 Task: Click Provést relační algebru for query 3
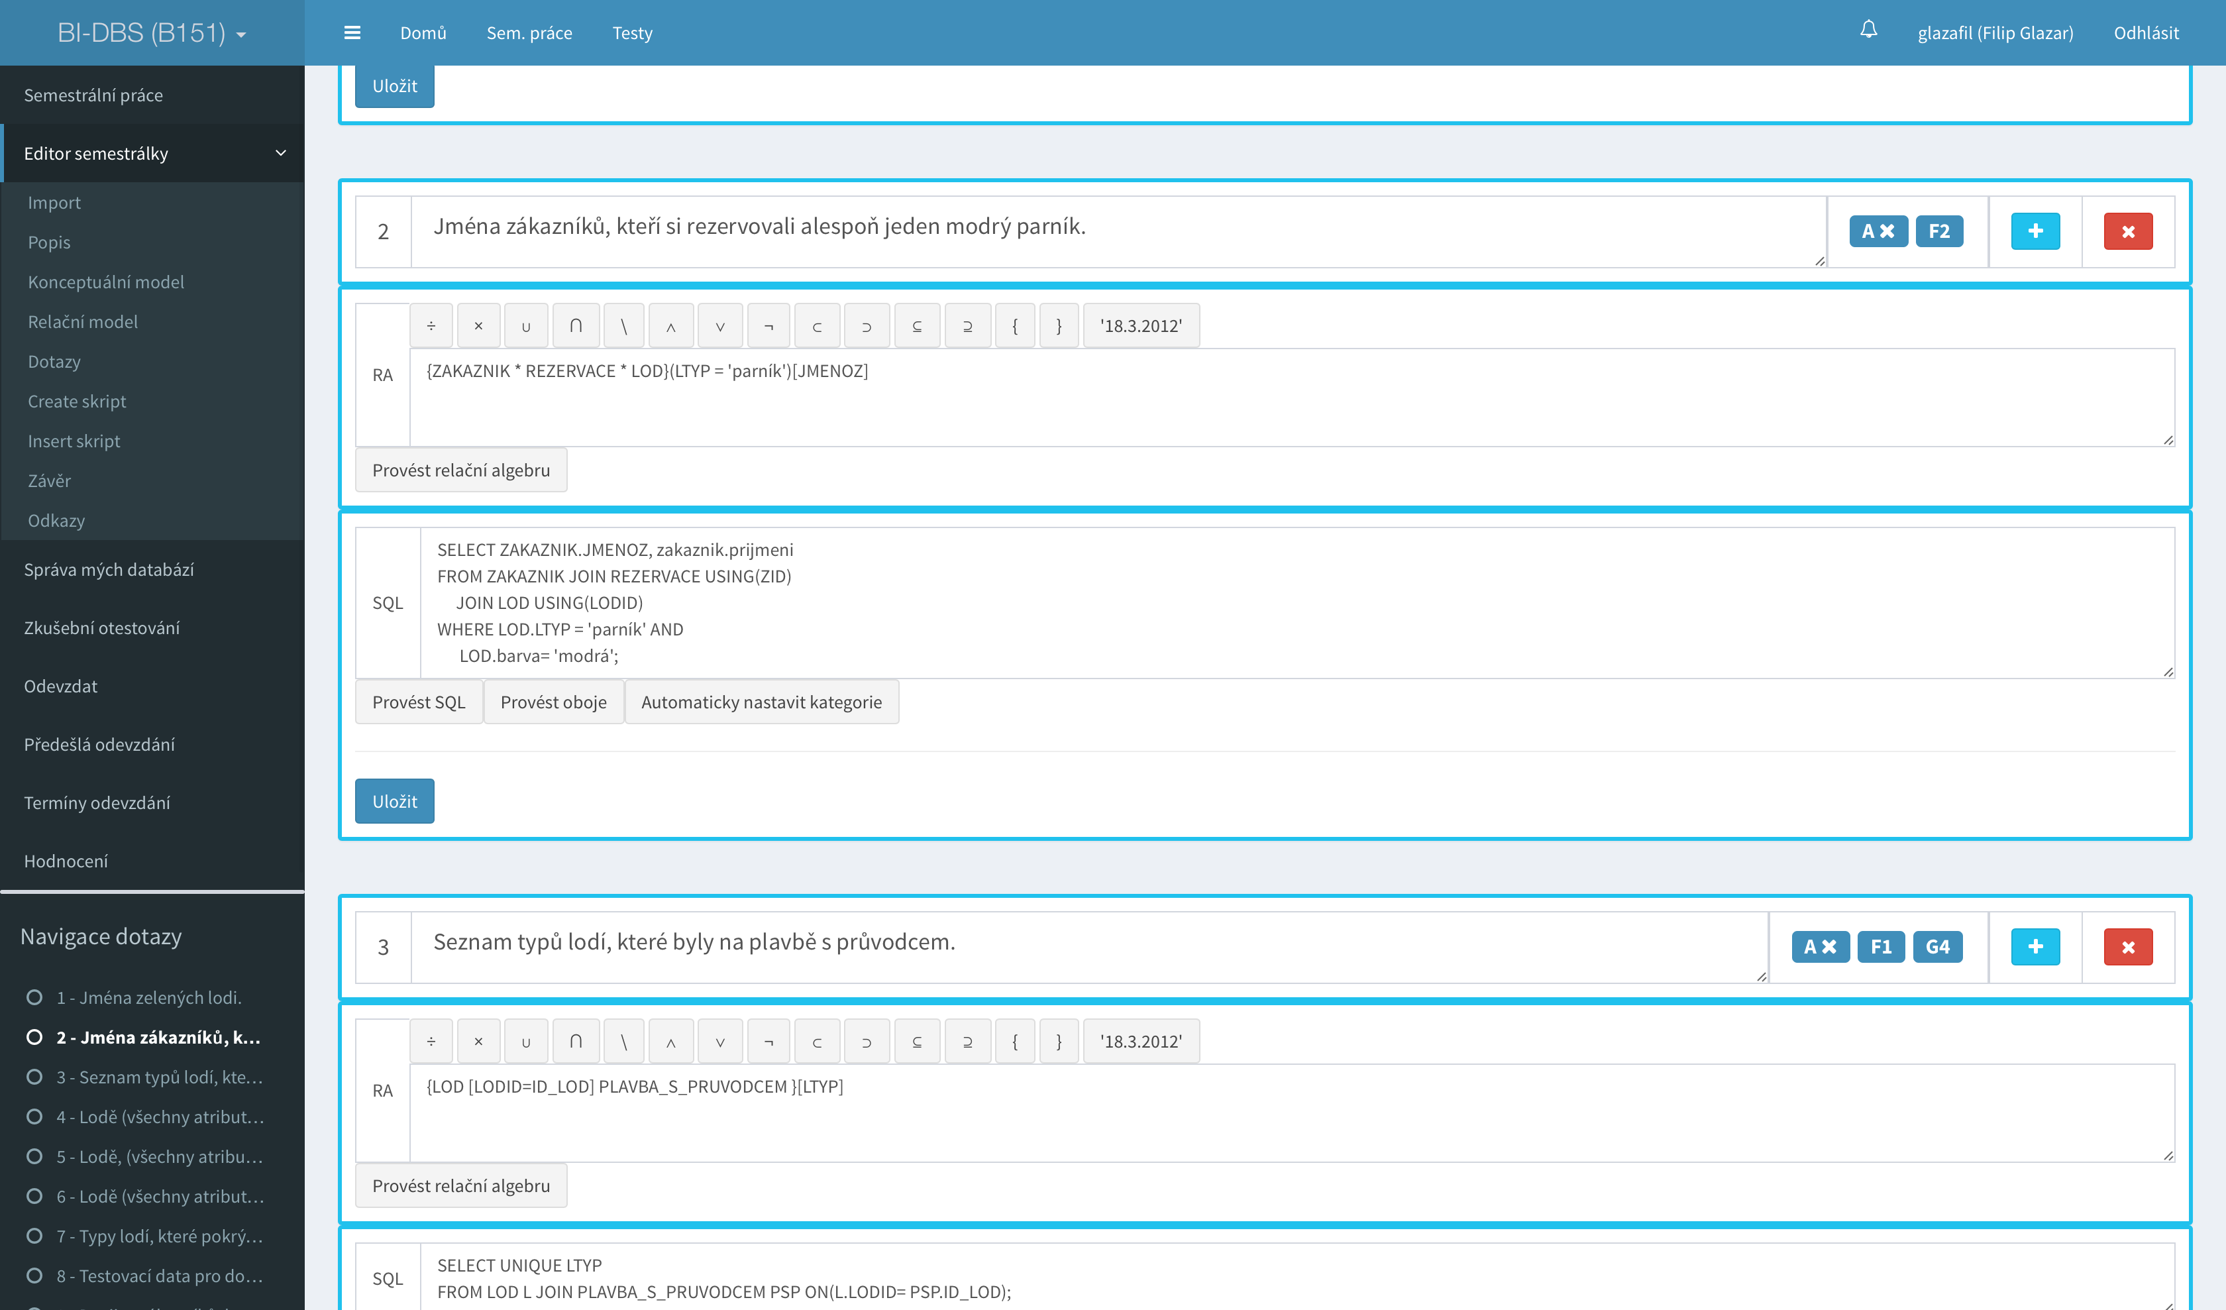[461, 1185]
